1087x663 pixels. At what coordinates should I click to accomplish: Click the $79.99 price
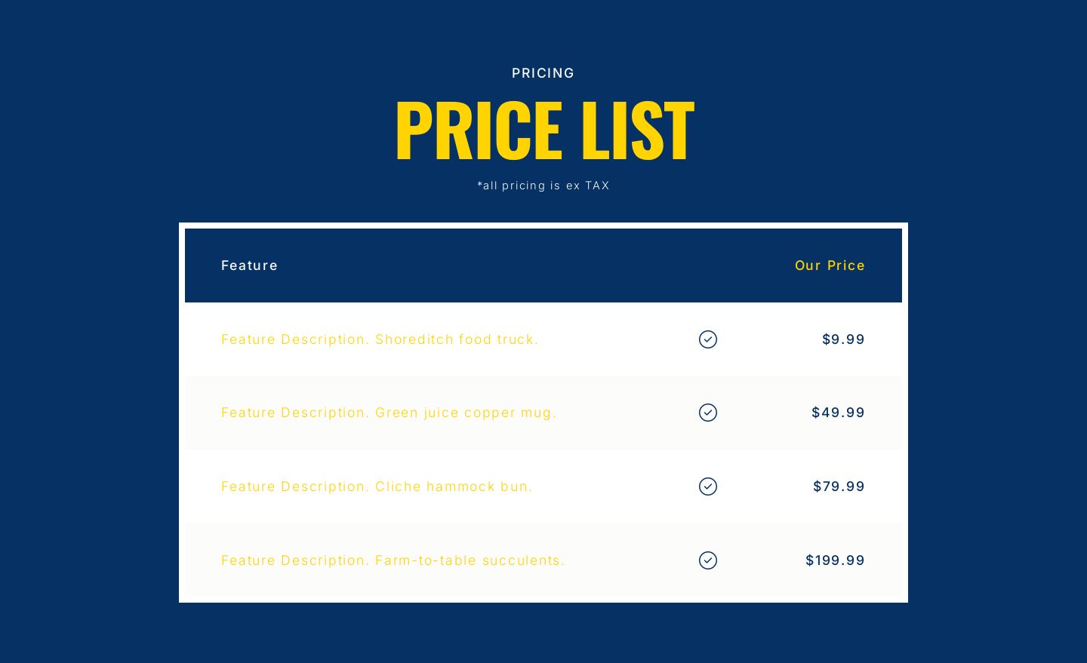tap(839, 487)
